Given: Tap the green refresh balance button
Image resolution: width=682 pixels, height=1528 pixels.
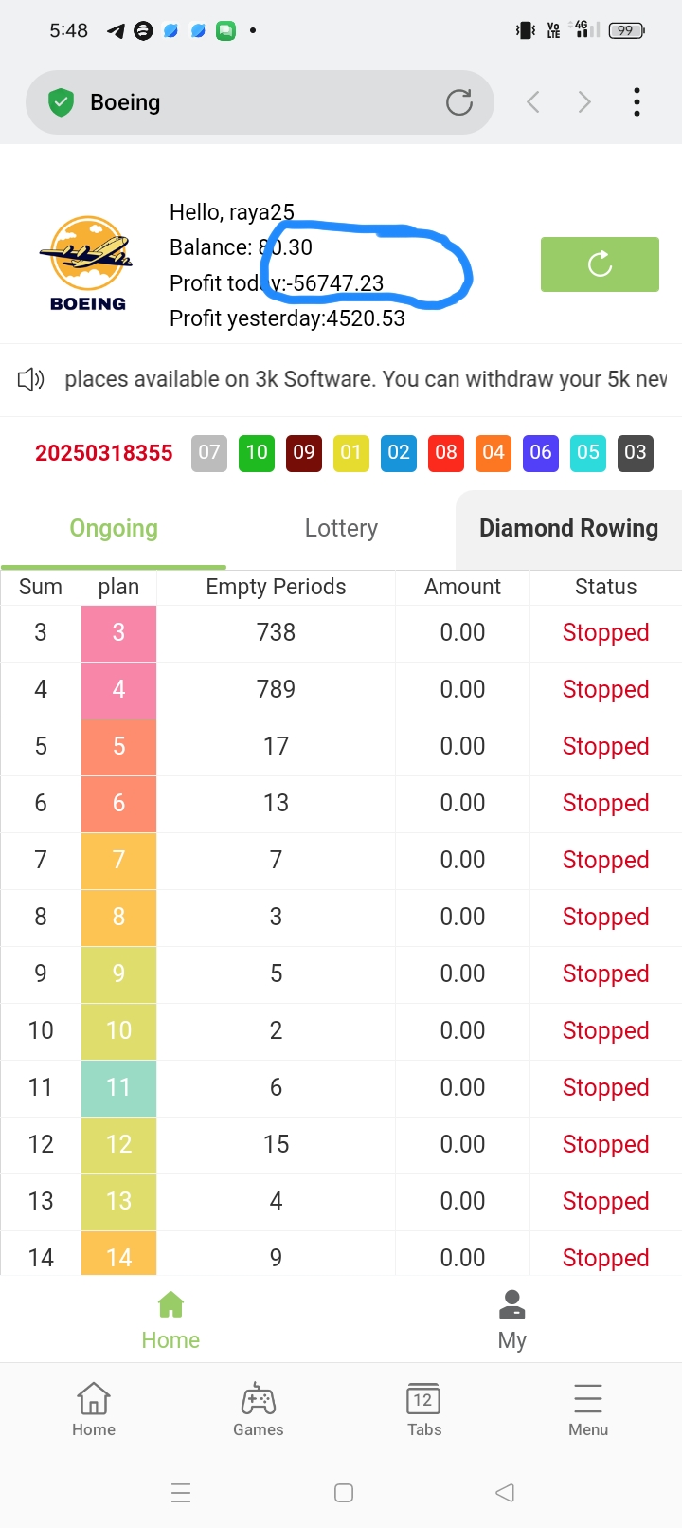Looking at the screenshot, I should pos(600,264).
